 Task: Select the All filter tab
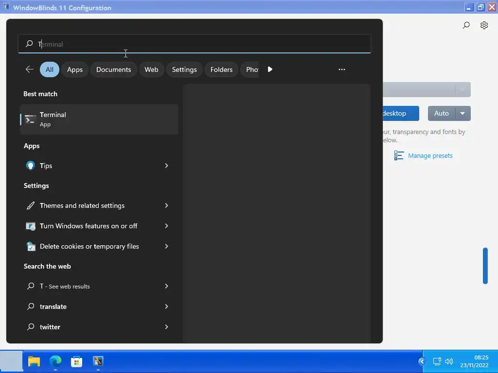[50, 69]
